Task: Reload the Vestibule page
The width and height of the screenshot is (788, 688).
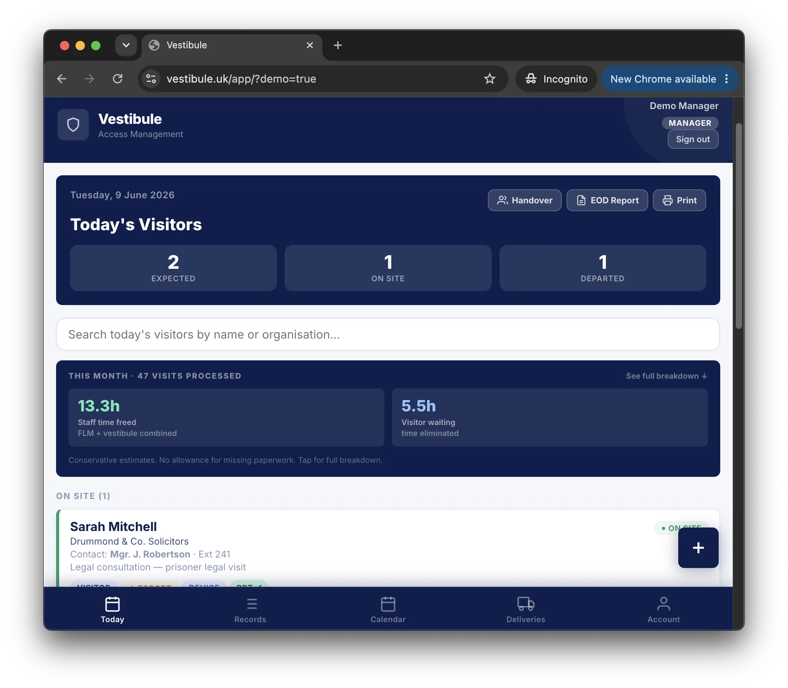Action: coord(118,79)
